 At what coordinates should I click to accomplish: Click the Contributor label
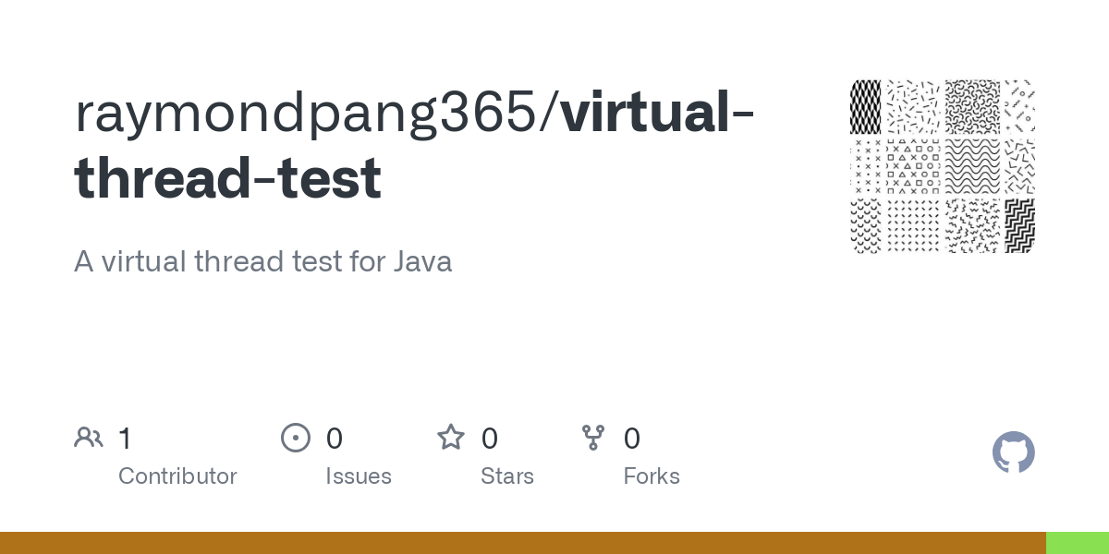pos(177,476)
